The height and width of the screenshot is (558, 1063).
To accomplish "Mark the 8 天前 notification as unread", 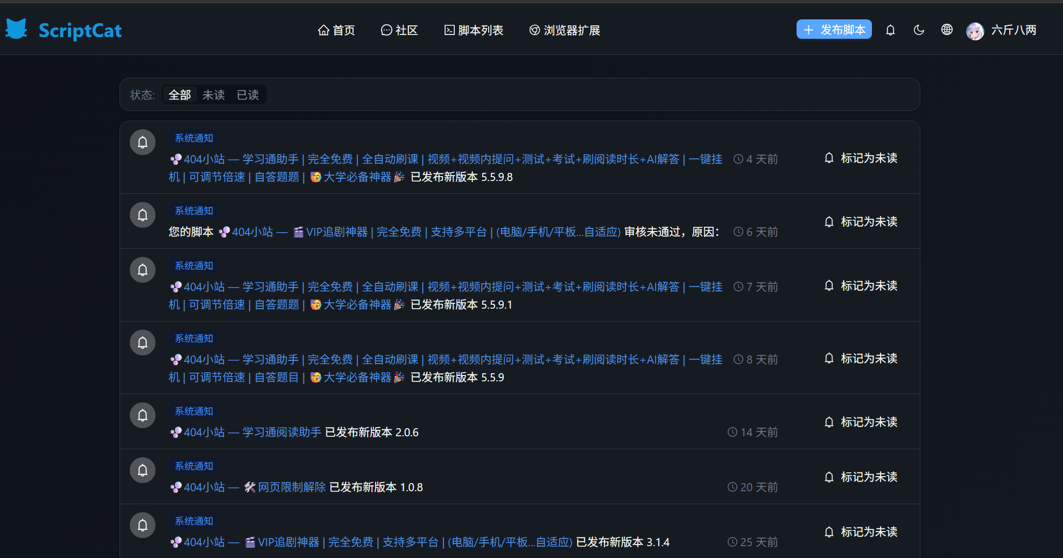I will click(861, 358).
